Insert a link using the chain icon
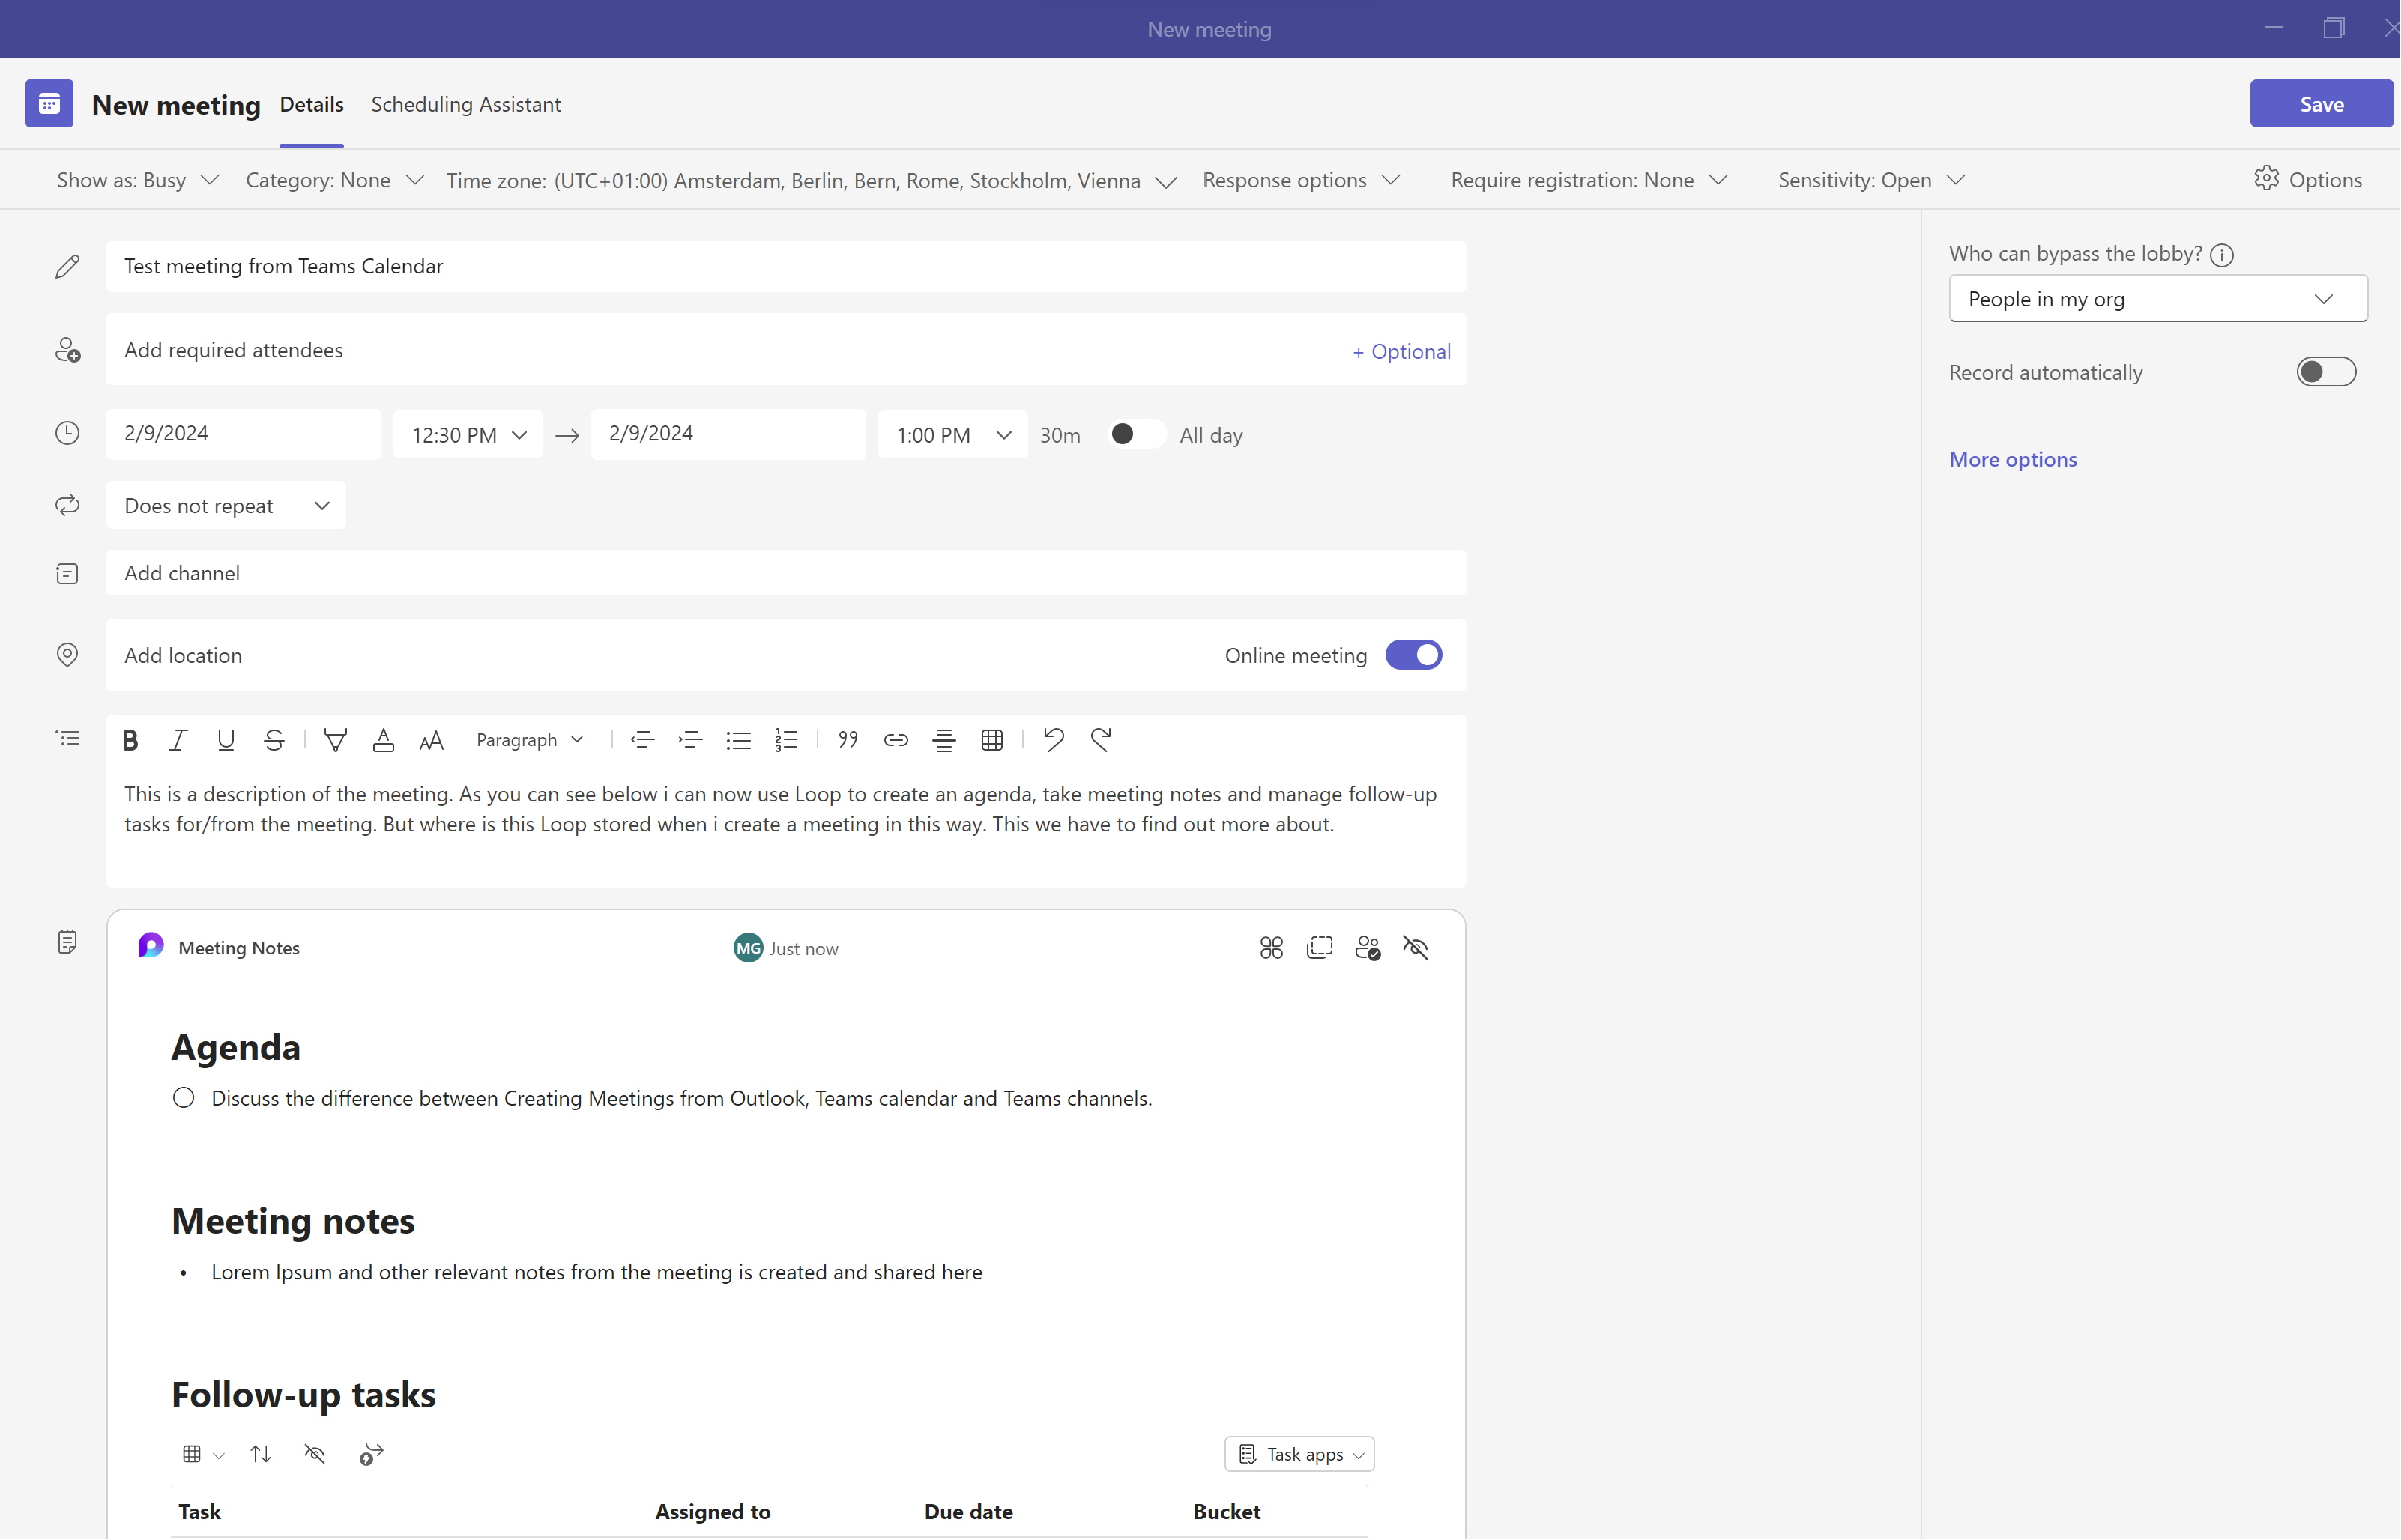Screen dimensions: 2401x1540 (x=896, y=740)
